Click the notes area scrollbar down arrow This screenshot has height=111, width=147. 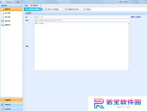tap(129, 69)
